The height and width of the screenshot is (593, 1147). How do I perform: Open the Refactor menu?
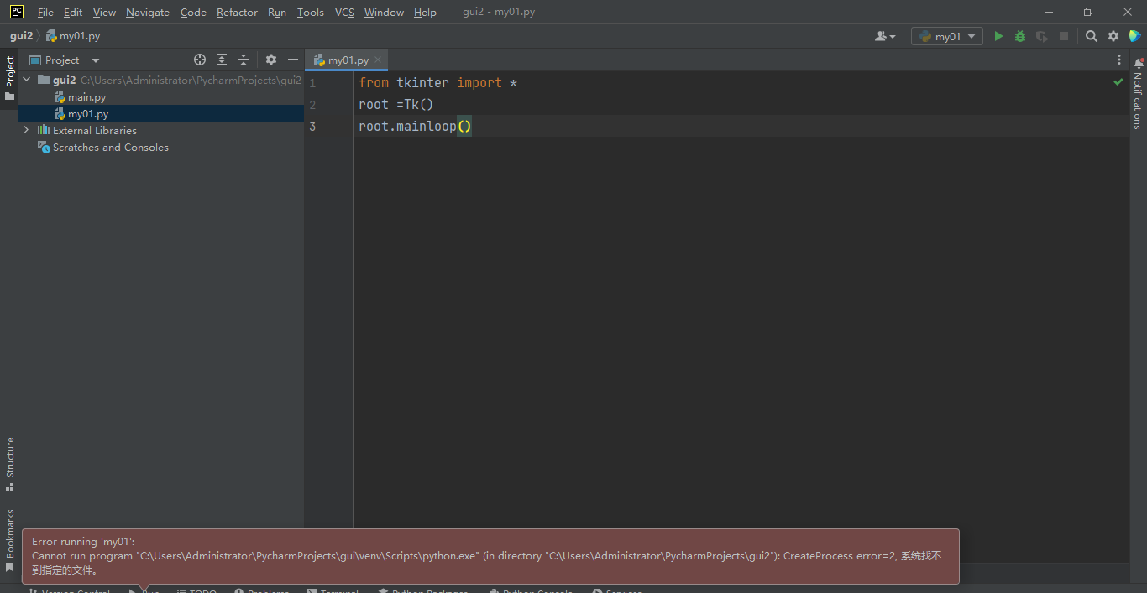point(237,12)
